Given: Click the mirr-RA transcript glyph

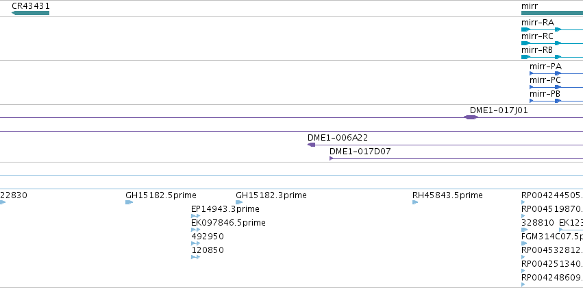Looking at the screenshot, I should coord(552,29).
